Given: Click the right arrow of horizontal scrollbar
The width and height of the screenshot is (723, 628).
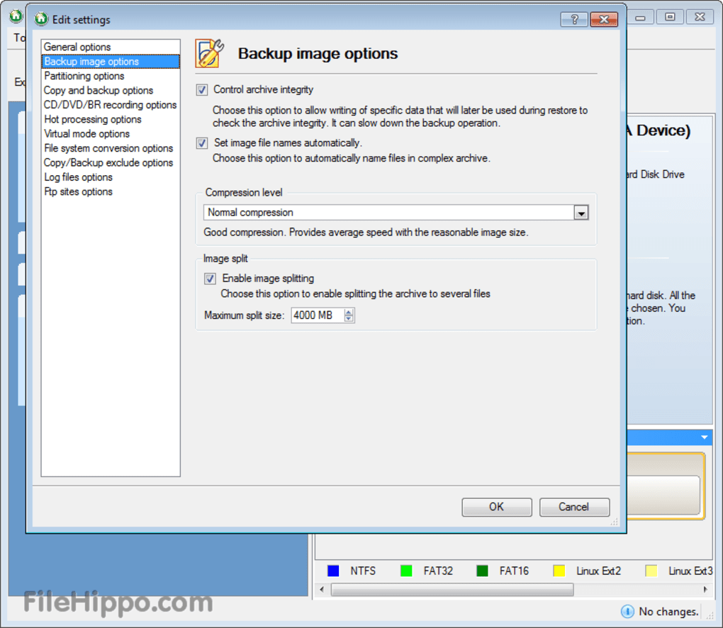Looking at the screenshot, I should tap(706, 589).
